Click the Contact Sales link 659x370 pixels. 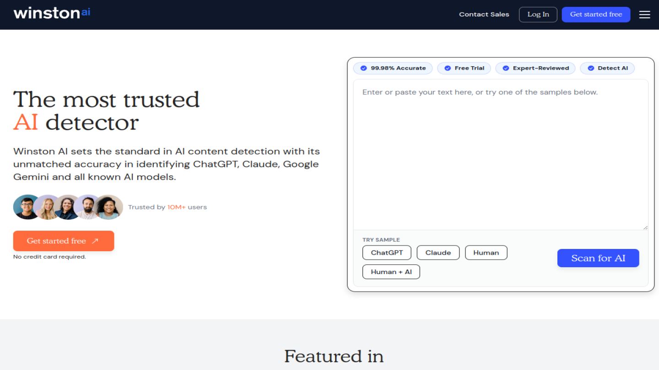(x=484, y=14)
